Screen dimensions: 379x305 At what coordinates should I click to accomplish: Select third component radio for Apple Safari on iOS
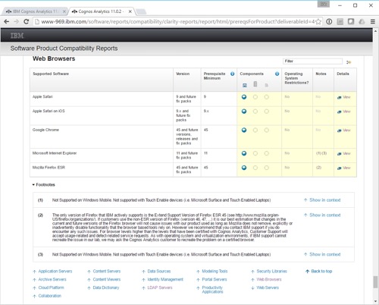pos(267,112)
